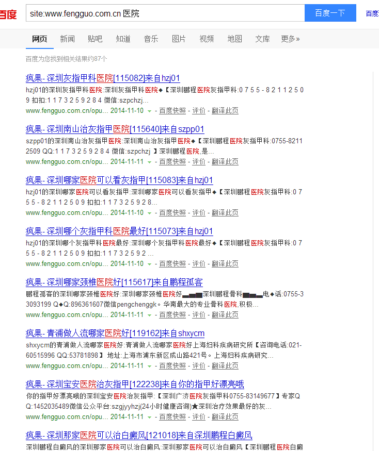
Task: Click the green URL of the [119162] result
Action: [67, 365]
